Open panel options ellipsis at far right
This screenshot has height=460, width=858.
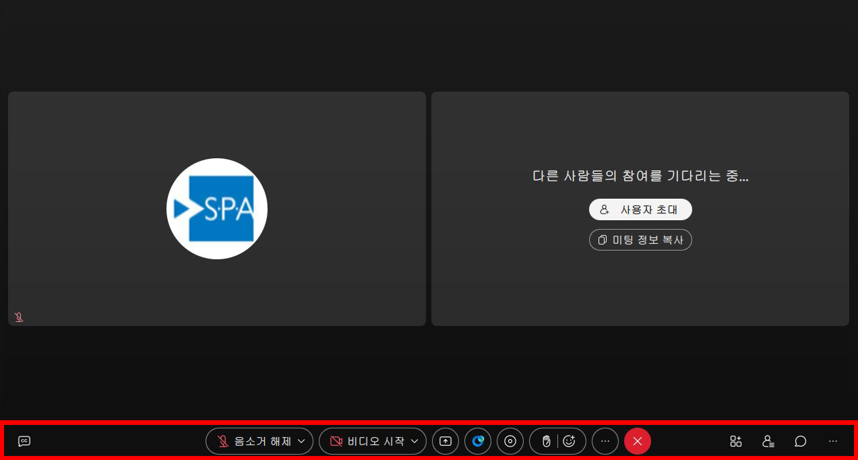coord(833,441)
